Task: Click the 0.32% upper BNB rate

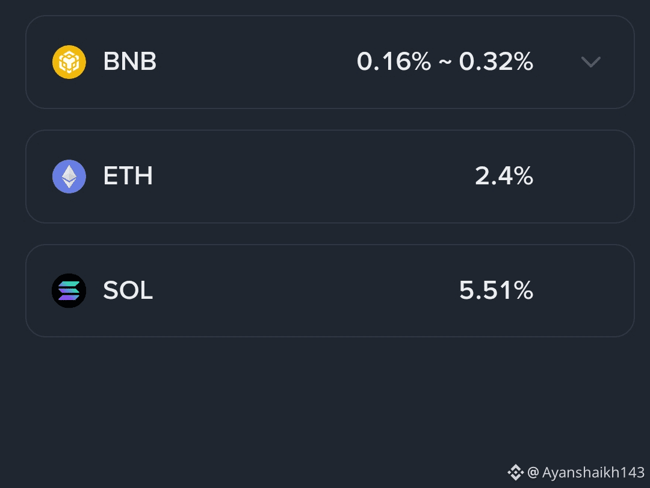Action: tap(496, 61)
